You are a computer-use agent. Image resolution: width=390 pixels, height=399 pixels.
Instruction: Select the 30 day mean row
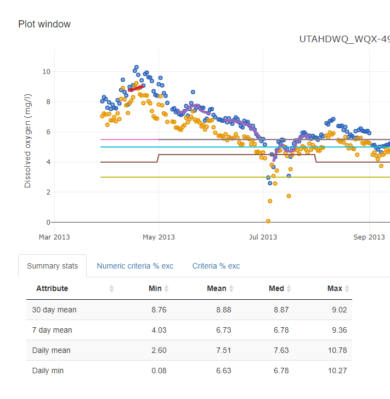[189, 310]
